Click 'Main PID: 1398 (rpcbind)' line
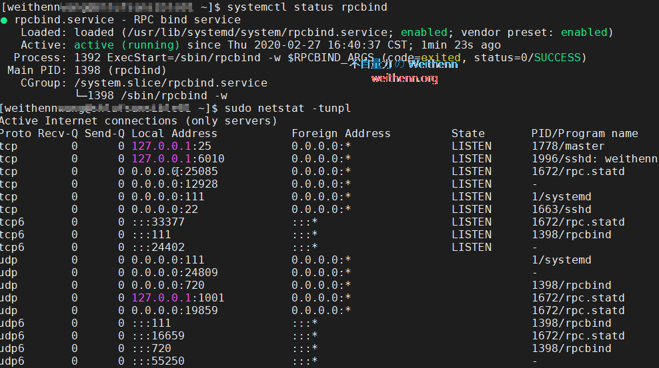 pos(87,70)
